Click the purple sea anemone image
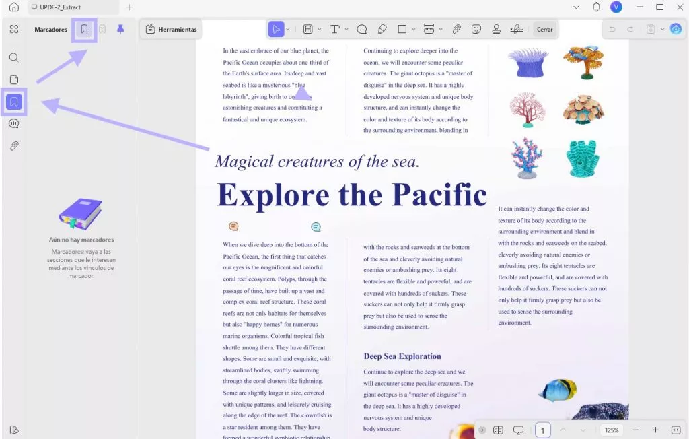The image size is (689, 439). tap(528, 63)
